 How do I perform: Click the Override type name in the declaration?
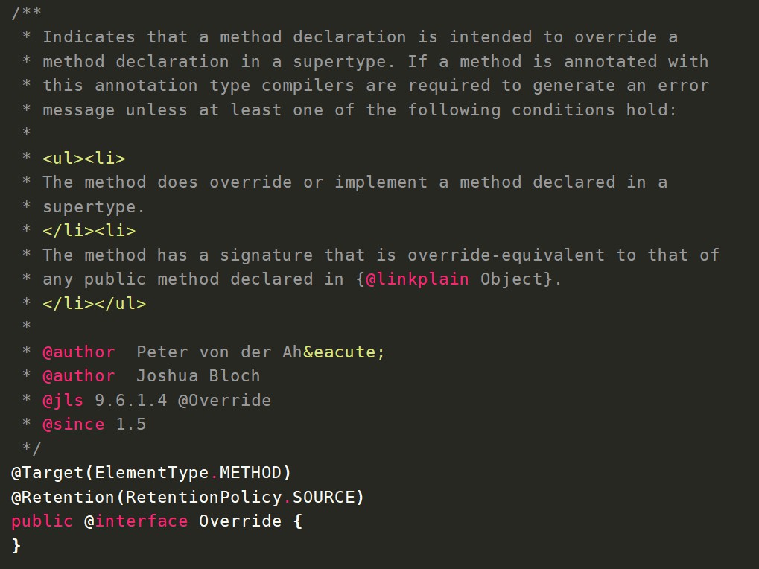tap(241, 521)
